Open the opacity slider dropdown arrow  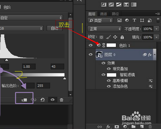click(x=157, y=29)
